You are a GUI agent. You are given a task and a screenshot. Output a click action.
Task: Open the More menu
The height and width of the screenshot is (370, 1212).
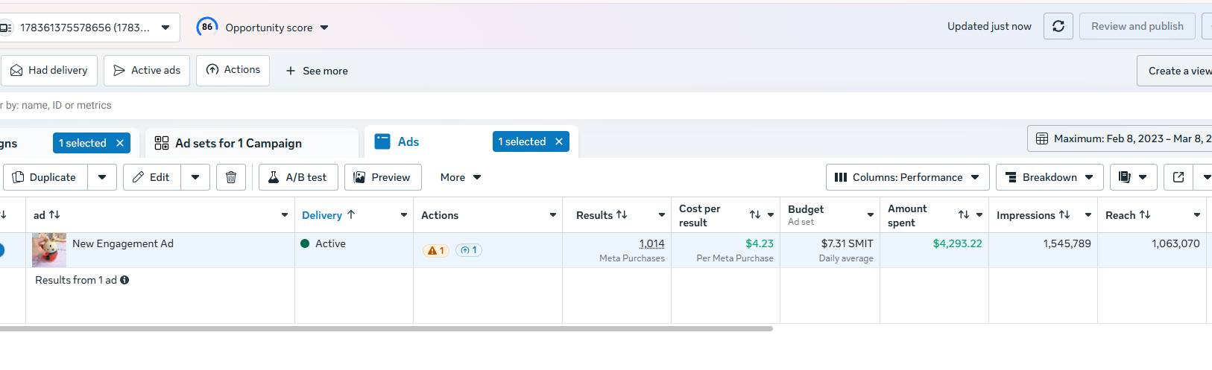[460, 177]
